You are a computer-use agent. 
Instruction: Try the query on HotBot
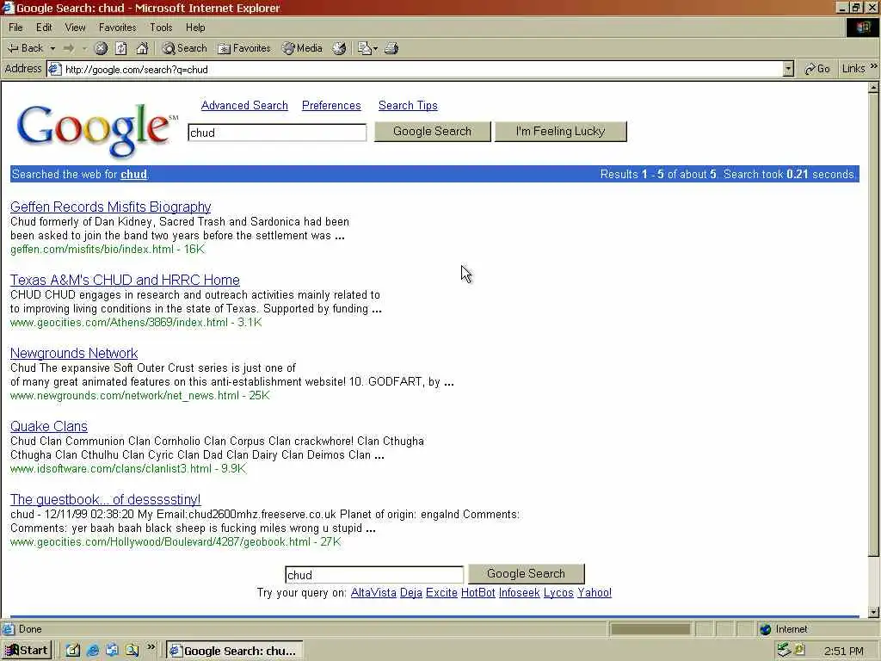478,593
